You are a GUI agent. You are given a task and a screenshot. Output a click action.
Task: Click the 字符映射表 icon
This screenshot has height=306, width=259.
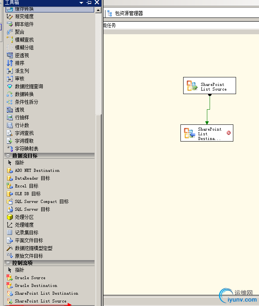pos(10,149)
